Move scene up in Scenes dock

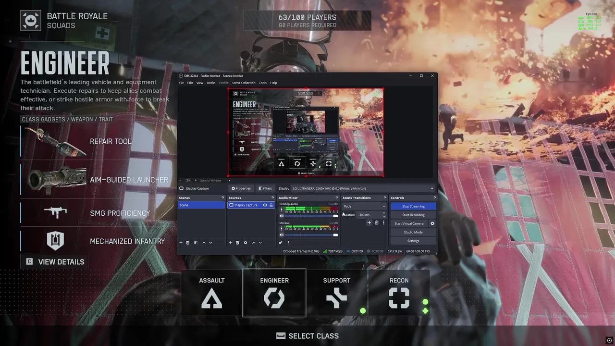click(x=204, y=243)
